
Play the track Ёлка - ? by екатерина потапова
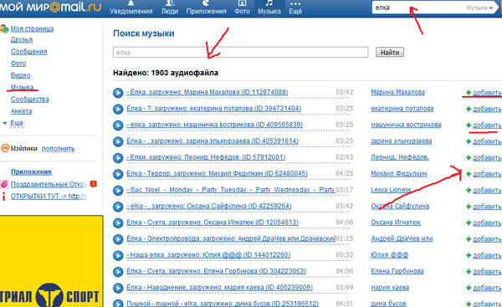pos(118,109)
